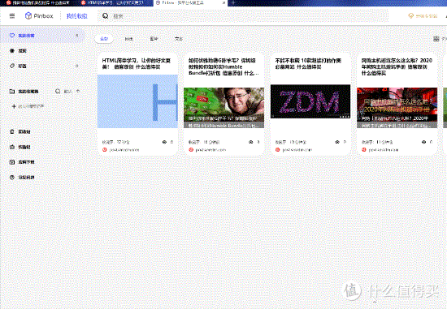Switch to the first browser tab
The width and height of the screenshot is (447, 309).
pos(38,3)
